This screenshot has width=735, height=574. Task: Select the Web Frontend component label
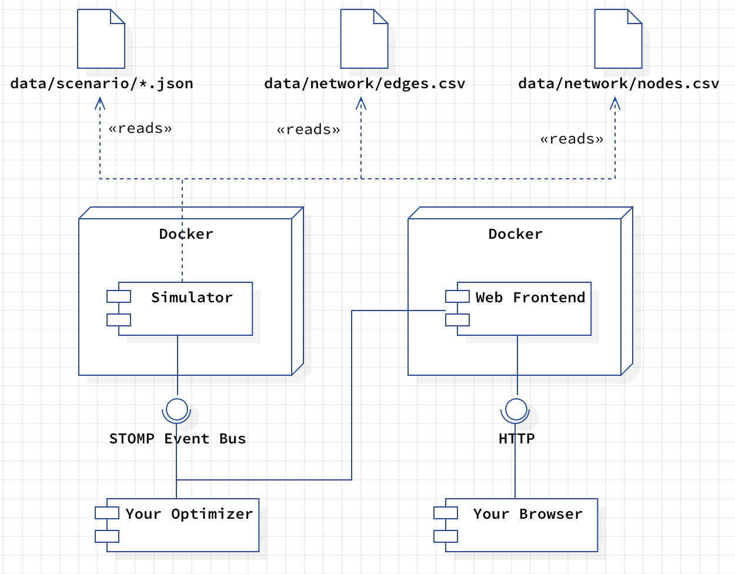530,297
